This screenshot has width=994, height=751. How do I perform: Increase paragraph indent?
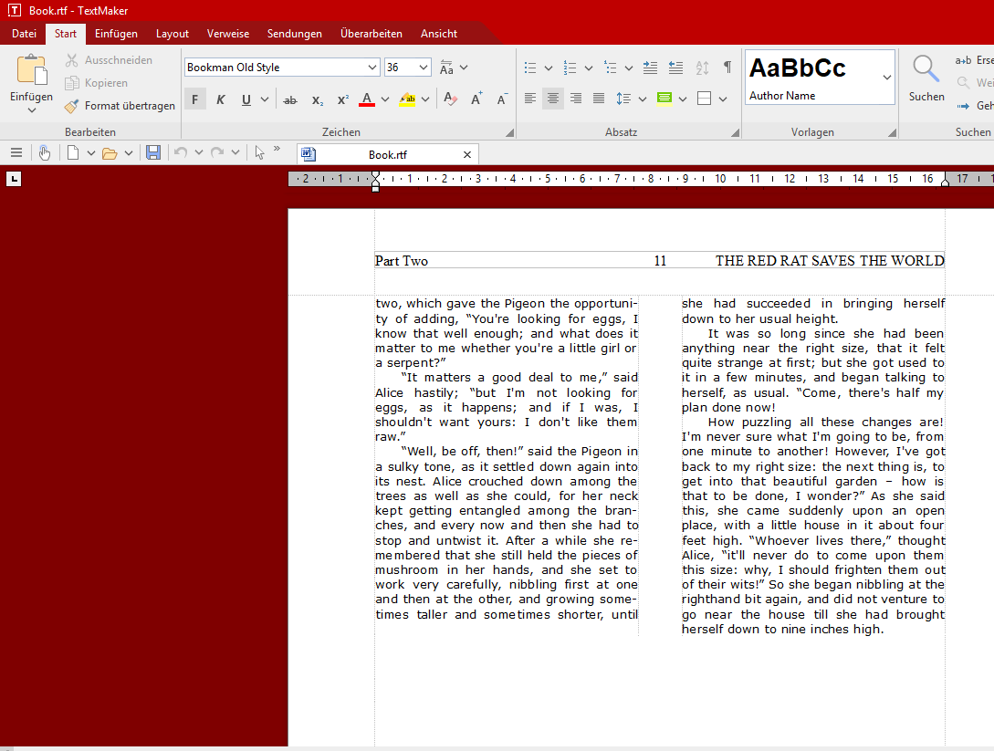(651, 68)
